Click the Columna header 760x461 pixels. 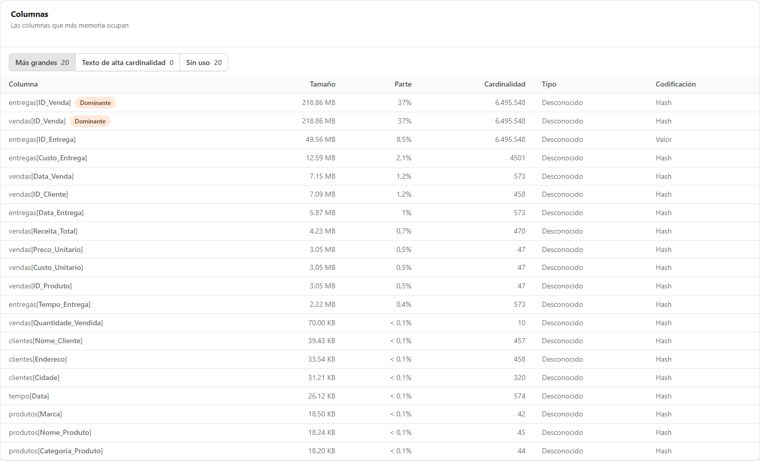[x=23, y=84]
